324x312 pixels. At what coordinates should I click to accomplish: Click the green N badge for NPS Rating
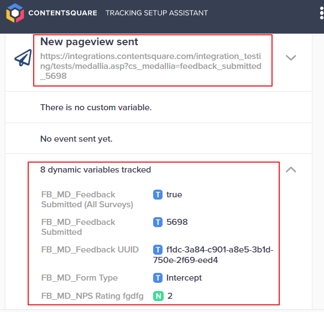[x=158, y=296]
